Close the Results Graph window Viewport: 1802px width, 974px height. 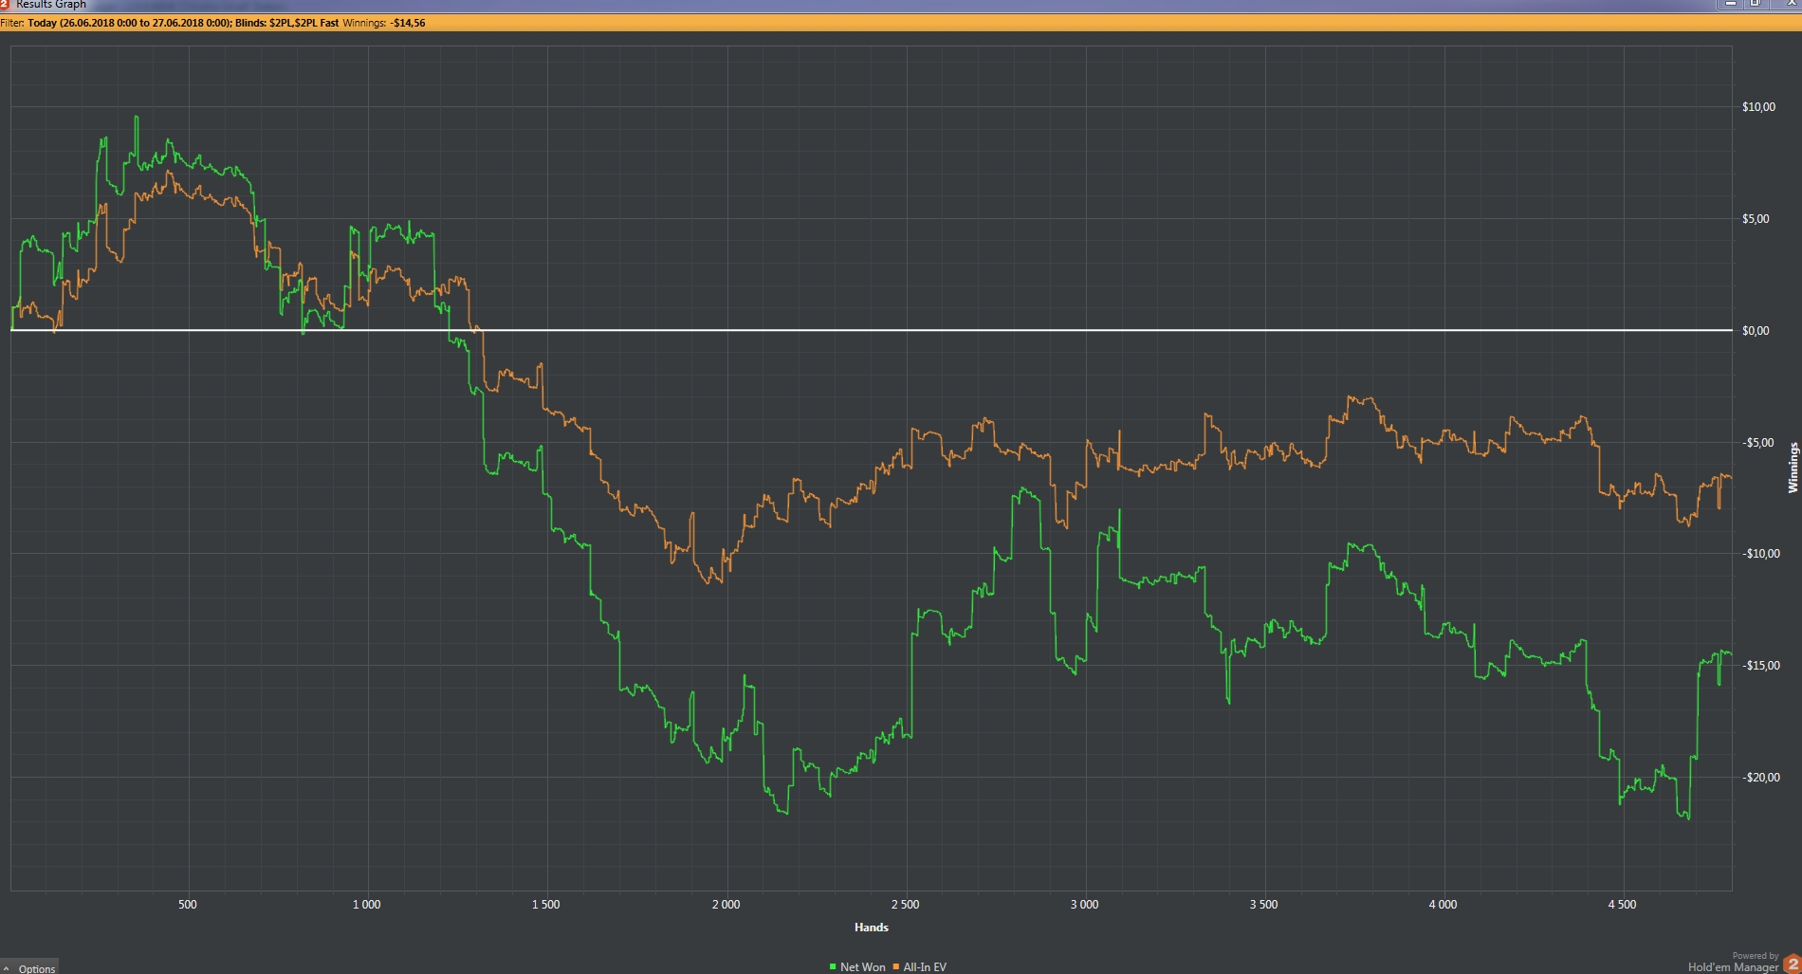(1785, 4)
